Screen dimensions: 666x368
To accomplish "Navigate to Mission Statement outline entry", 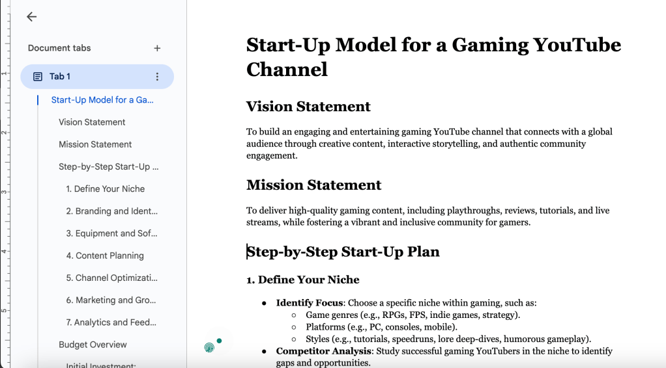I will 95,144.
